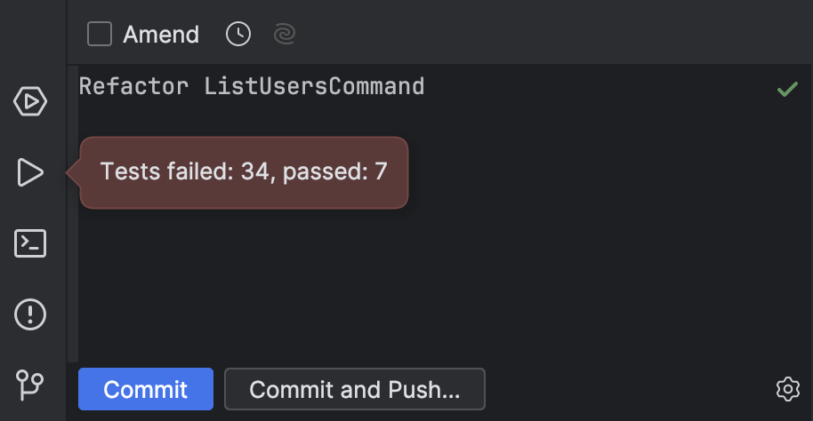The height and width of the screenshot is (421, 813).
Task: Open the Terminal tool window icon
Action: 30,243
